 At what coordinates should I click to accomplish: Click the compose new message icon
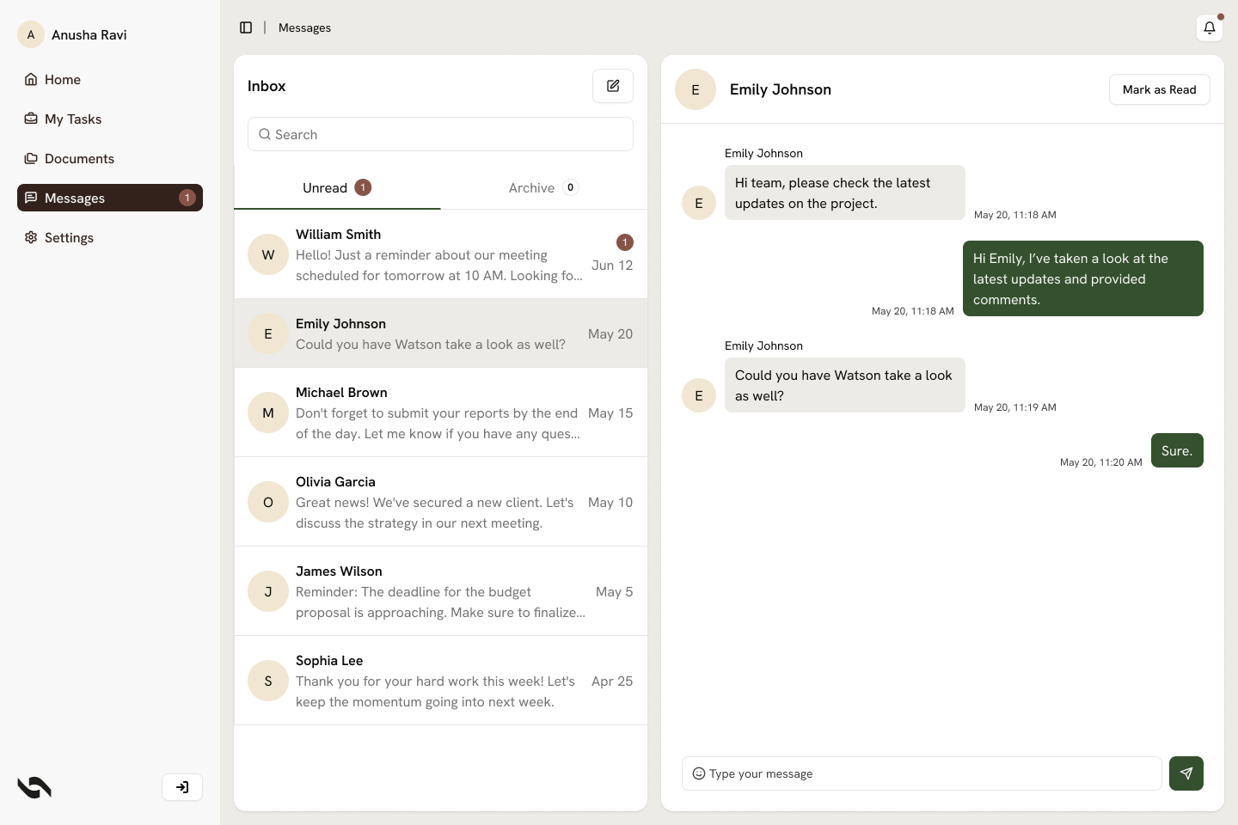613,86
